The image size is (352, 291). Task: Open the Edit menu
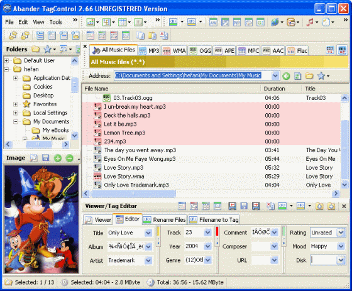click(x=23, y=22)
